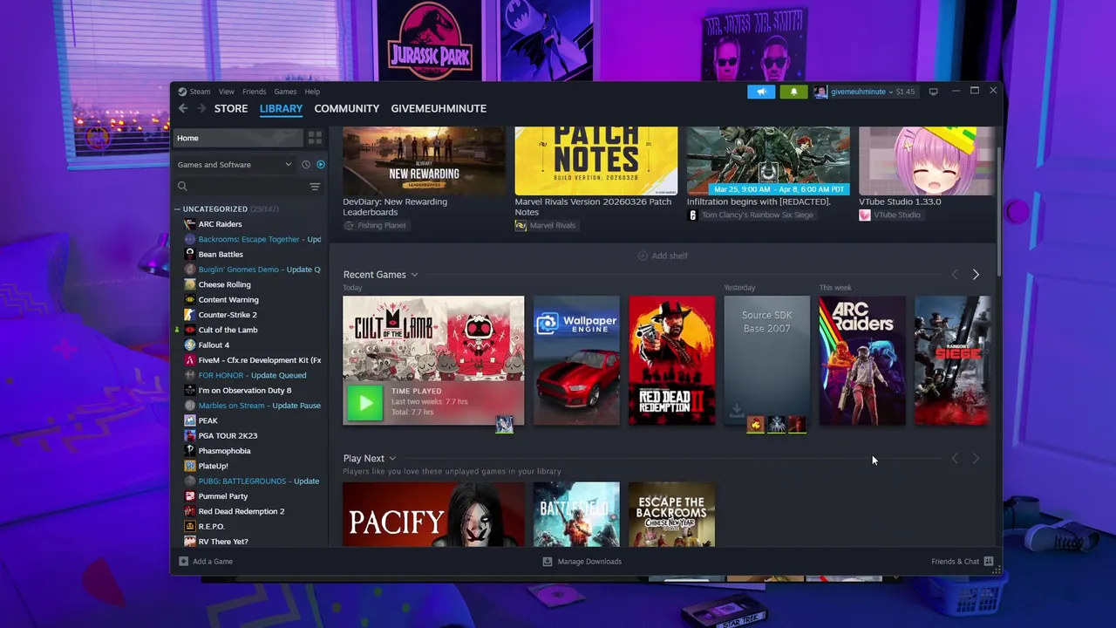Select R.E.P.O. in game list
1116x628 pixels.
(x=211, y=527)
